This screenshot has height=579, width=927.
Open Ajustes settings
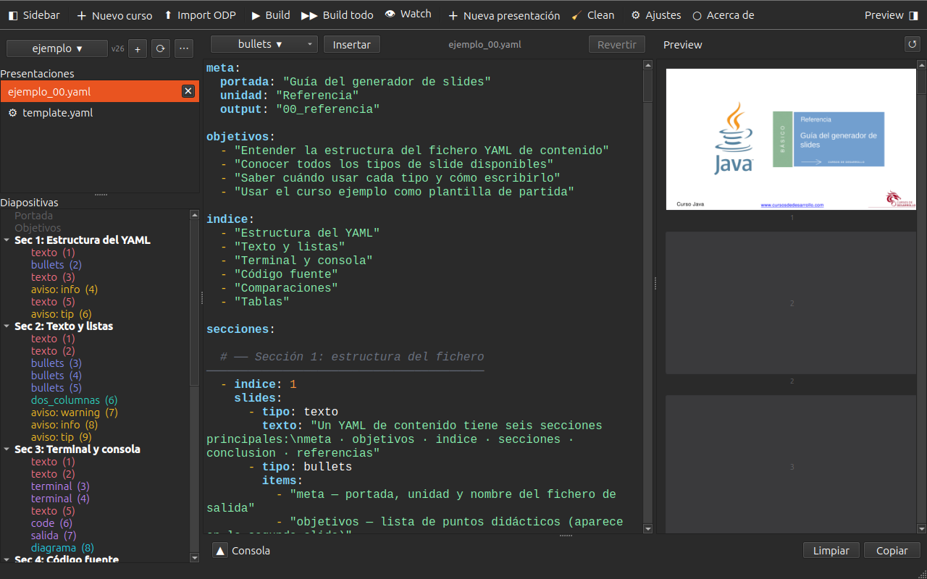[x=656, y=15]
